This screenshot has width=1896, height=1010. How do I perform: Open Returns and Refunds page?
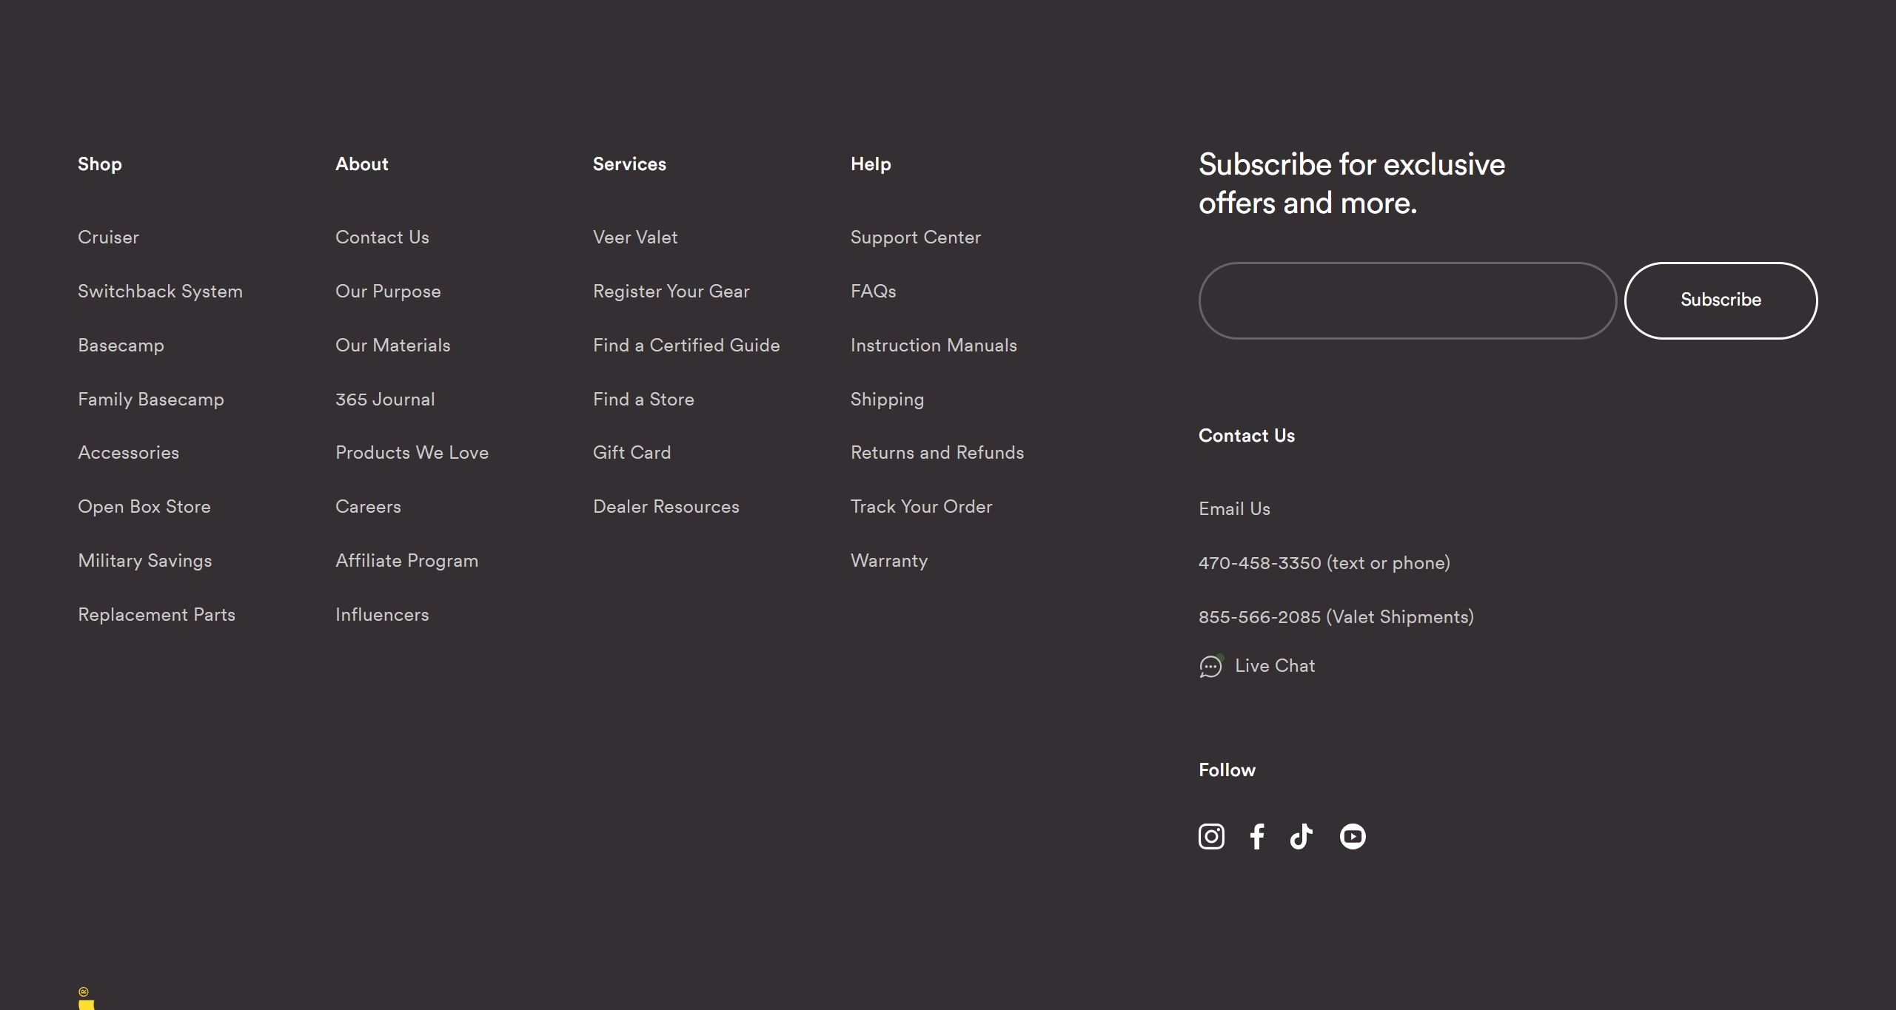click(x=937, y=453)
